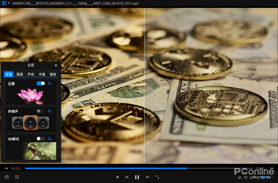
Task: Switch to the 字幕 tab
Action: pos(42,74)
